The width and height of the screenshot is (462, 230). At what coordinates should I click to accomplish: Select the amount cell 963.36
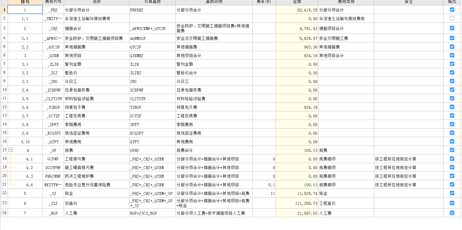tap(297, 47)
